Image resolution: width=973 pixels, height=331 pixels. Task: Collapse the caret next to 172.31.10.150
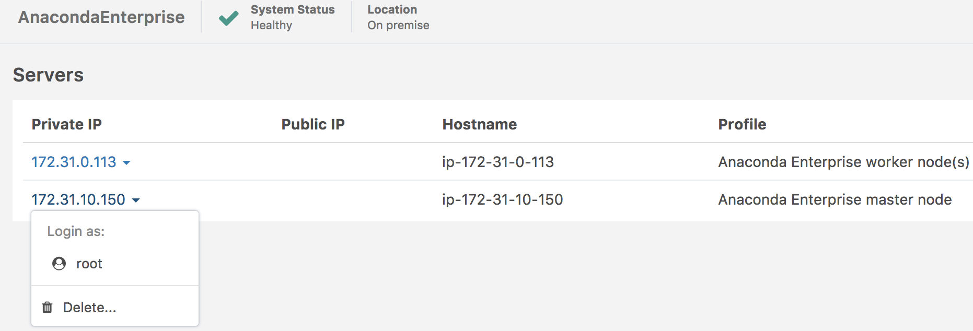coord(136,200)
